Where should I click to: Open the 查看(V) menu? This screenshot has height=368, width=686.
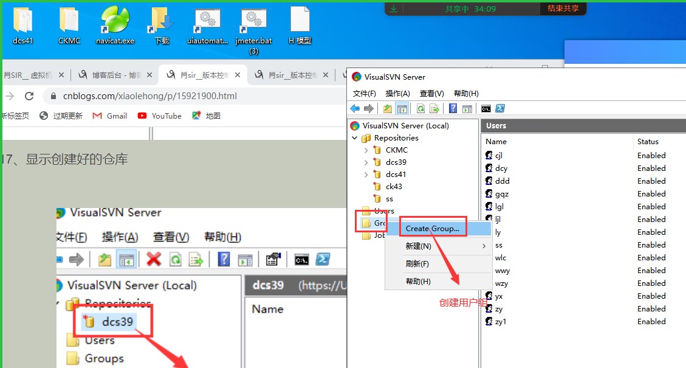(432, 93)
